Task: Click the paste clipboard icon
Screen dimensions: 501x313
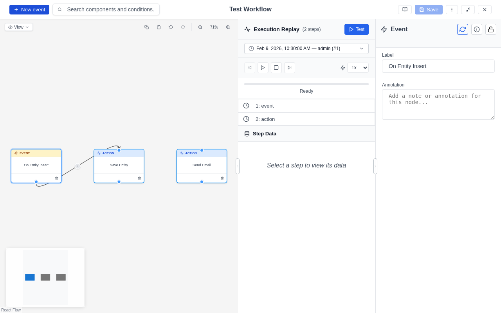Action: point(159,27)
